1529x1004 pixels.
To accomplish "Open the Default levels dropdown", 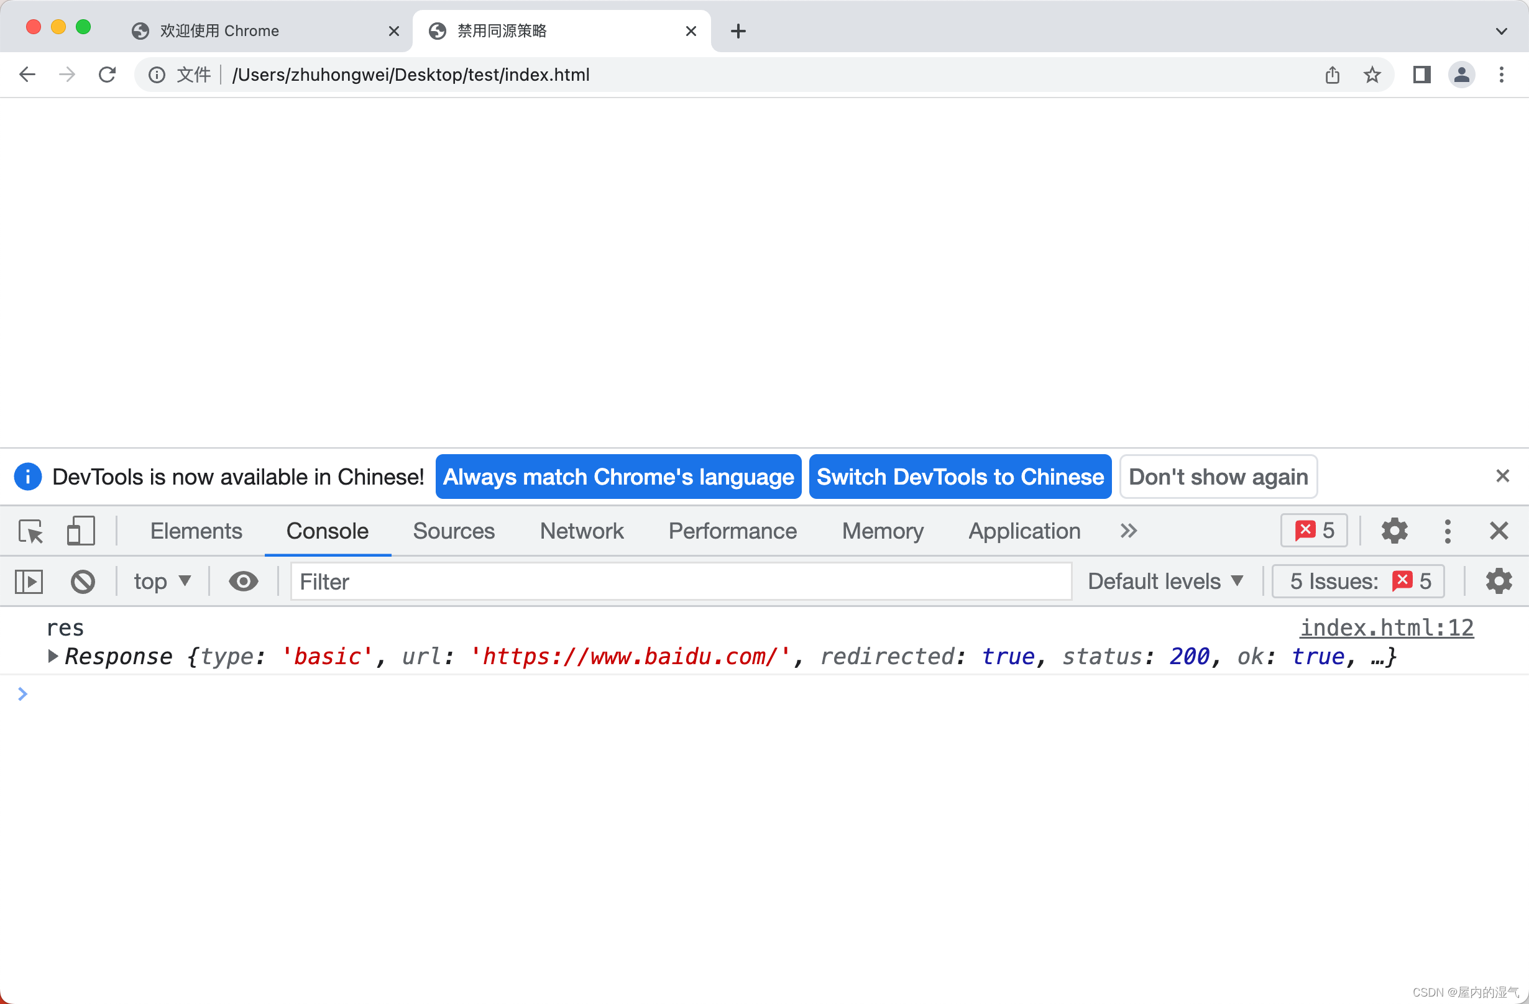I will 1165,582.
